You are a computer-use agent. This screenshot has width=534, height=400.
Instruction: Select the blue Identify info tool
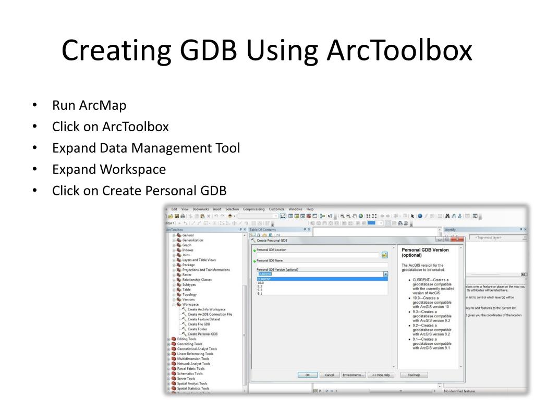(x=420, y=216)
